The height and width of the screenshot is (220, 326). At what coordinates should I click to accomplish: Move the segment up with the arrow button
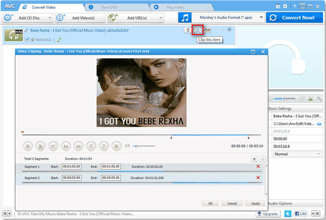tap(254, 159)
